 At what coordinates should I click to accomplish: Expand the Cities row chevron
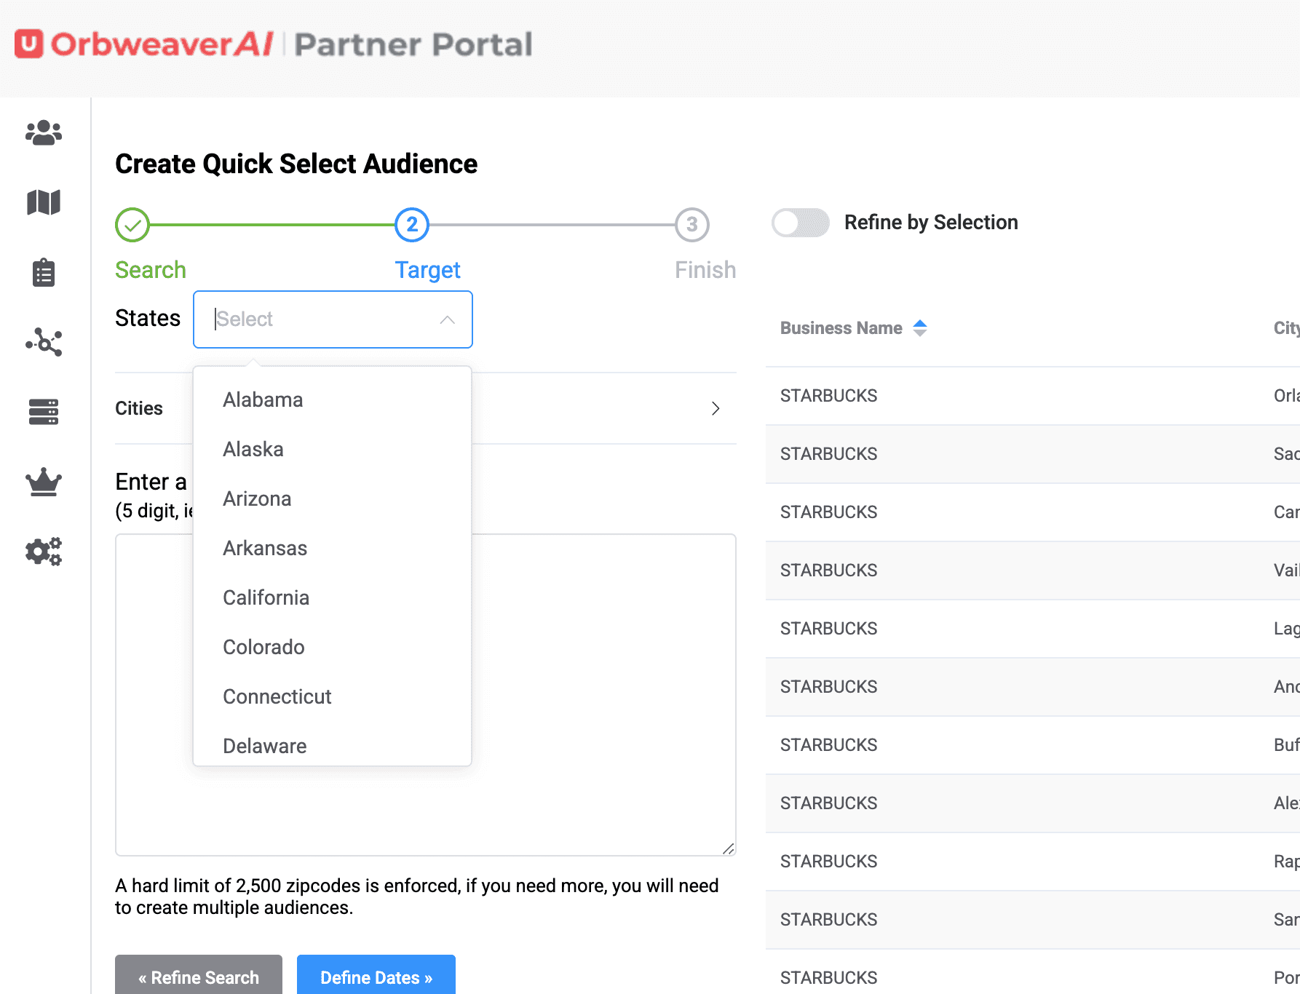pos(716,408)
